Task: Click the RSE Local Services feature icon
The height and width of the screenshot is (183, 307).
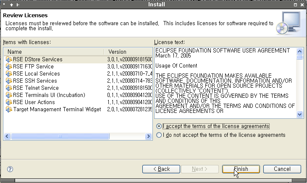Action: 9,73
